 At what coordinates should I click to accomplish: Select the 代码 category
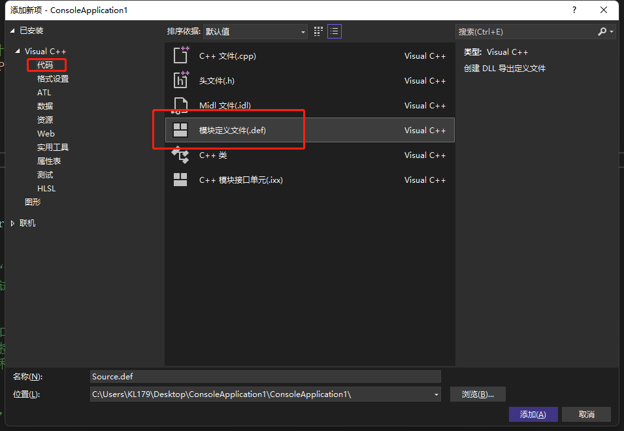tap(45, 65)
